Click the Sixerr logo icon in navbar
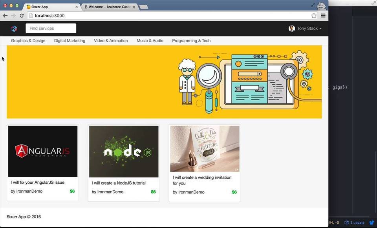 pyautogui.click(x=14, y=29)
